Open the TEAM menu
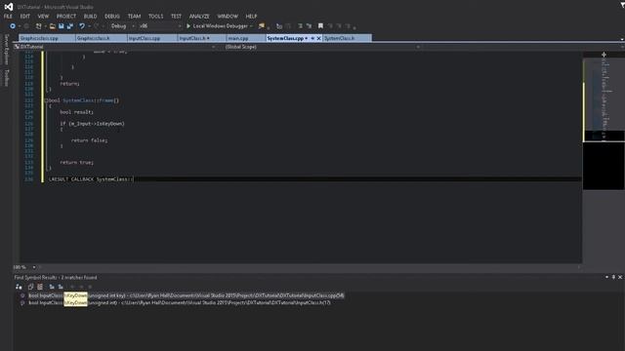625x351 pixels. pos(135,17)
